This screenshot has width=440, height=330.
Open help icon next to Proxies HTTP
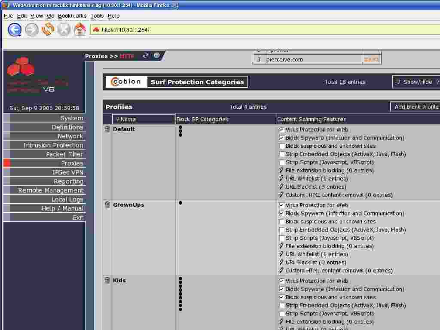(x=156, y=55)
